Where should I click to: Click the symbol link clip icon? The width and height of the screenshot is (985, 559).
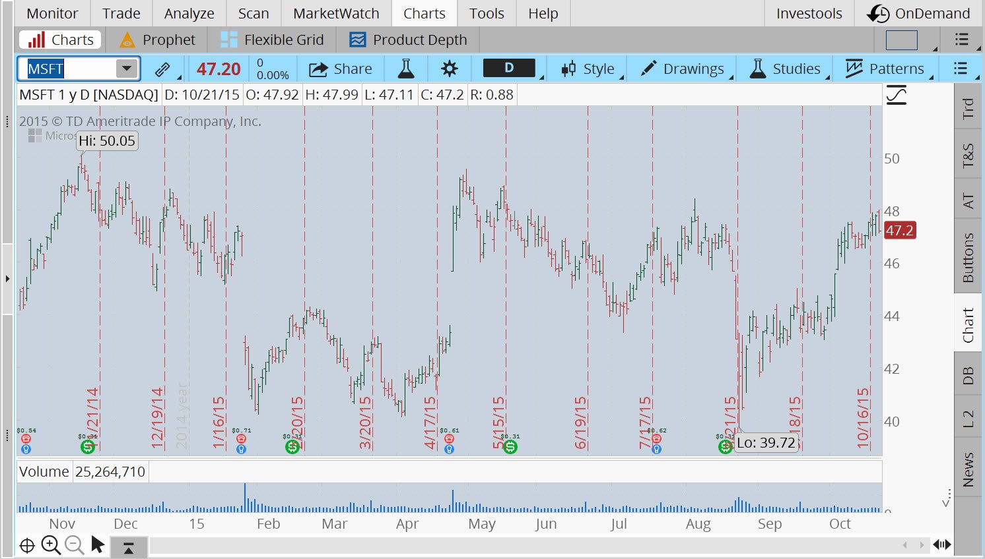(x=162, y=69)
